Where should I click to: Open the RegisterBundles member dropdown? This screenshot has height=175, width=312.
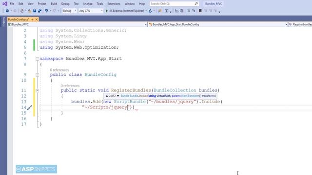(x=300, y=24)
